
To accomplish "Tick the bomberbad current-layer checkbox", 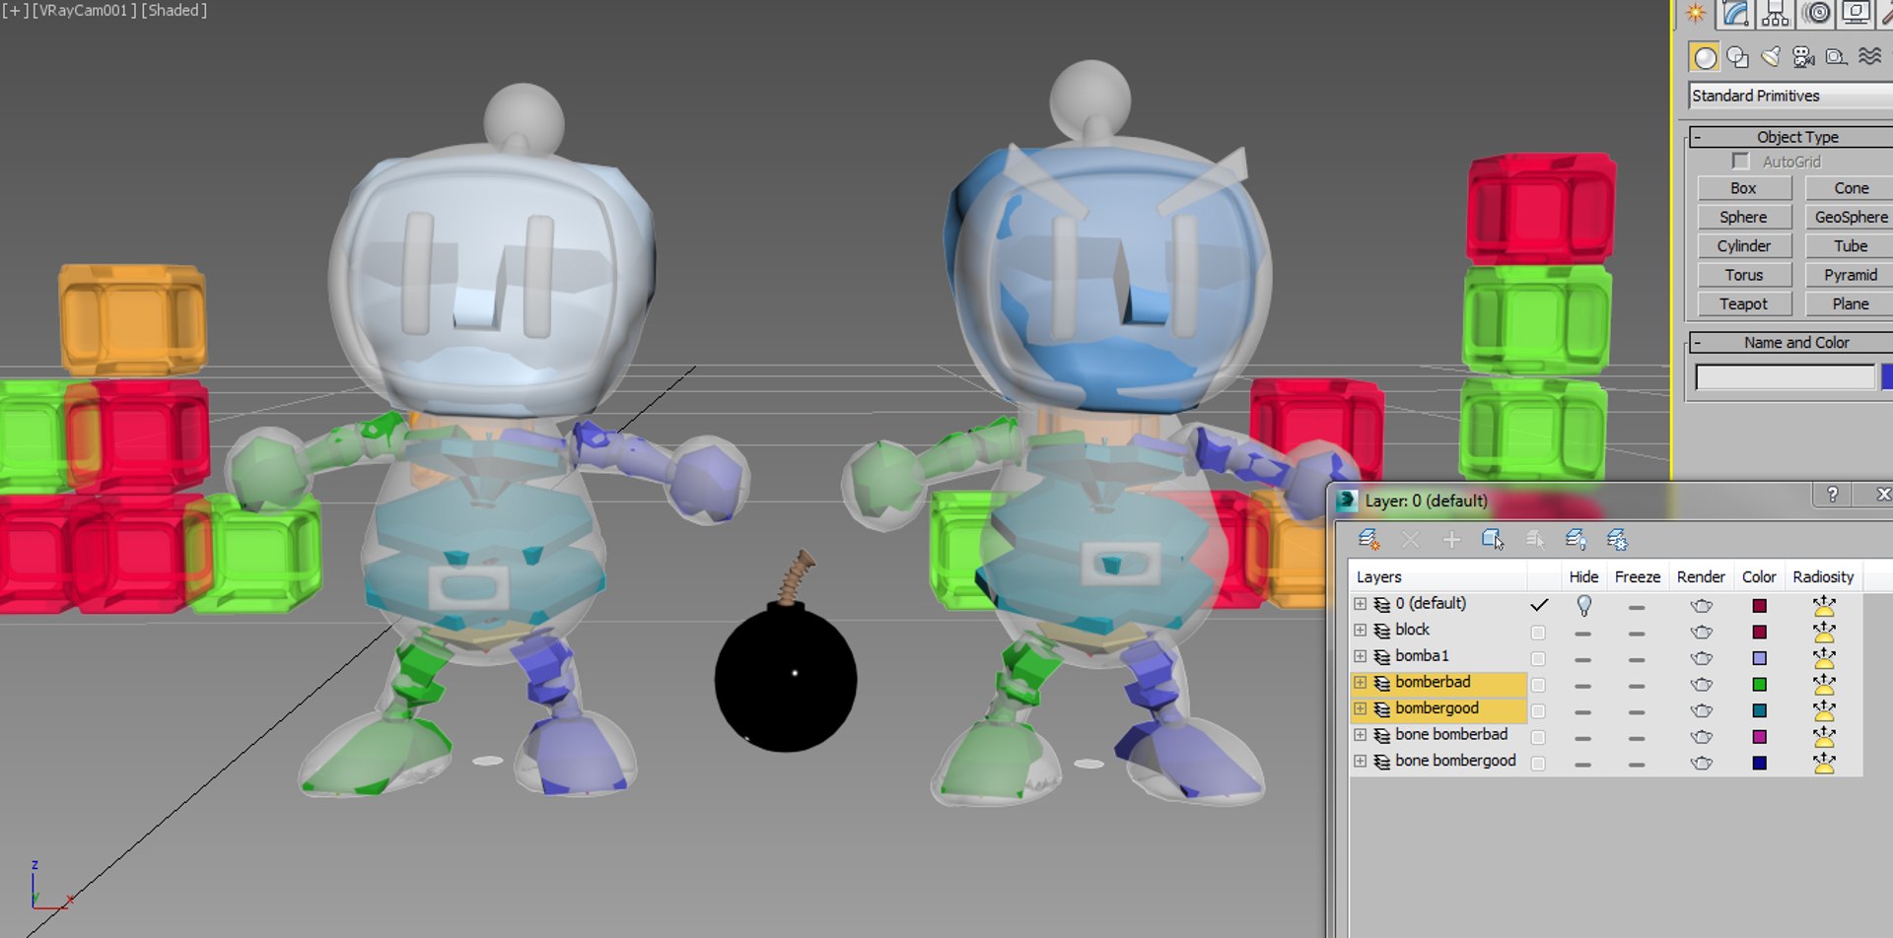I will (1538, 684).
